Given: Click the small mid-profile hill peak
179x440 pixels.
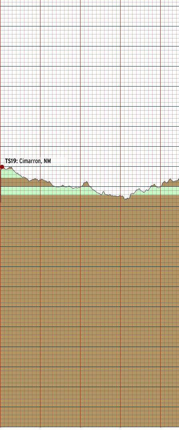Looking at the screenshot, I should pos(86,182).
